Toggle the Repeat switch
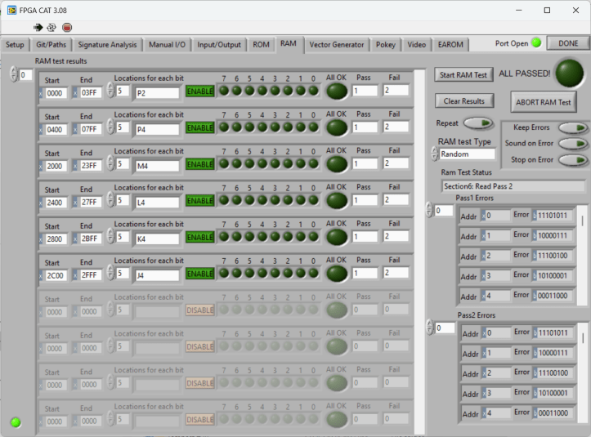 [478, 123]
